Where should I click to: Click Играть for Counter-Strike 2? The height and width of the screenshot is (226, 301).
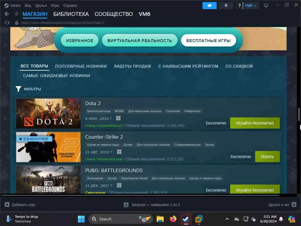pos(267,157)
